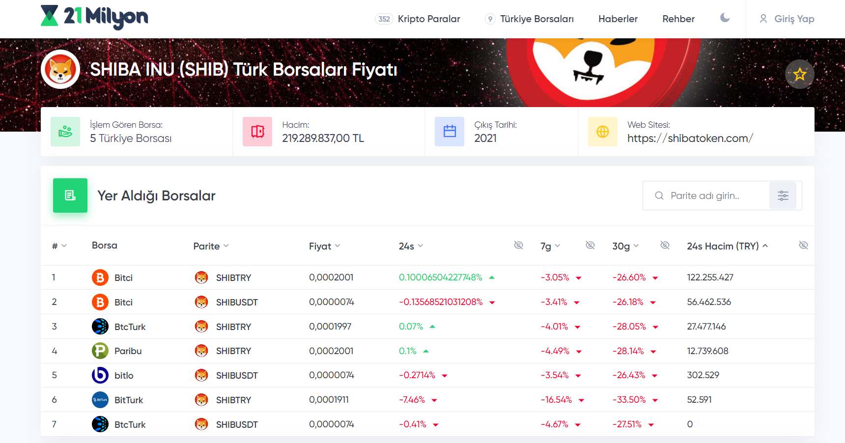845x443 pixels.
Task: Hide the 7g column with eye icon
Action: (591, 245)
